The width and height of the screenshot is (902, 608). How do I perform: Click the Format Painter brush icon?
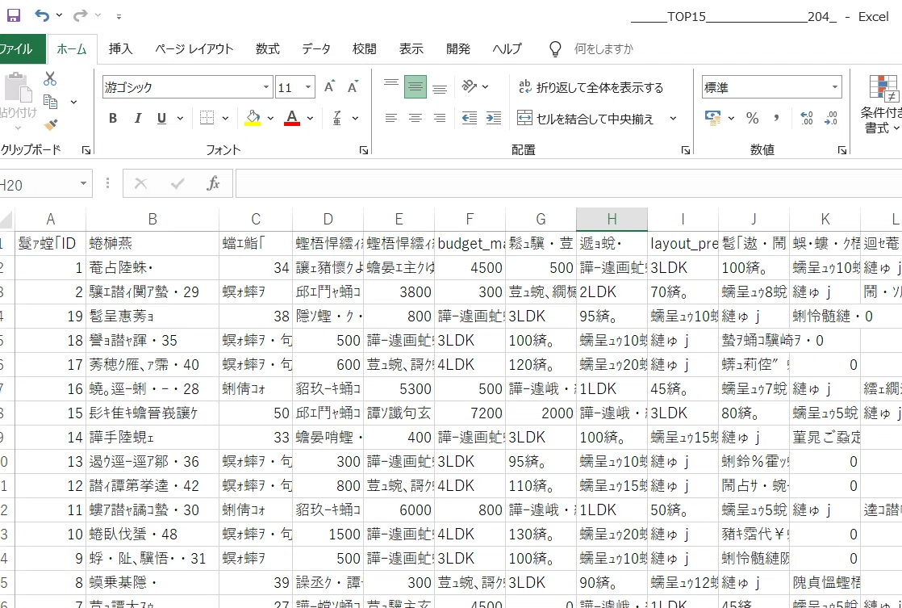point(51,125)
